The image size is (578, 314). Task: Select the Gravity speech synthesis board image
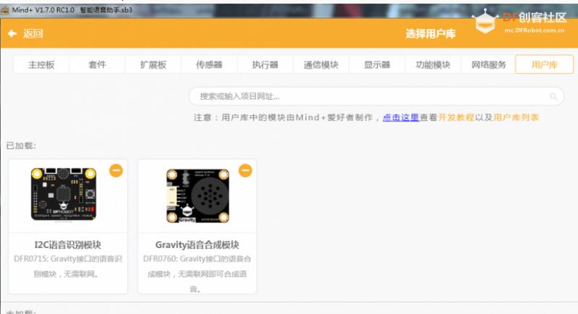pyautogui.click(x=197, y=195)
